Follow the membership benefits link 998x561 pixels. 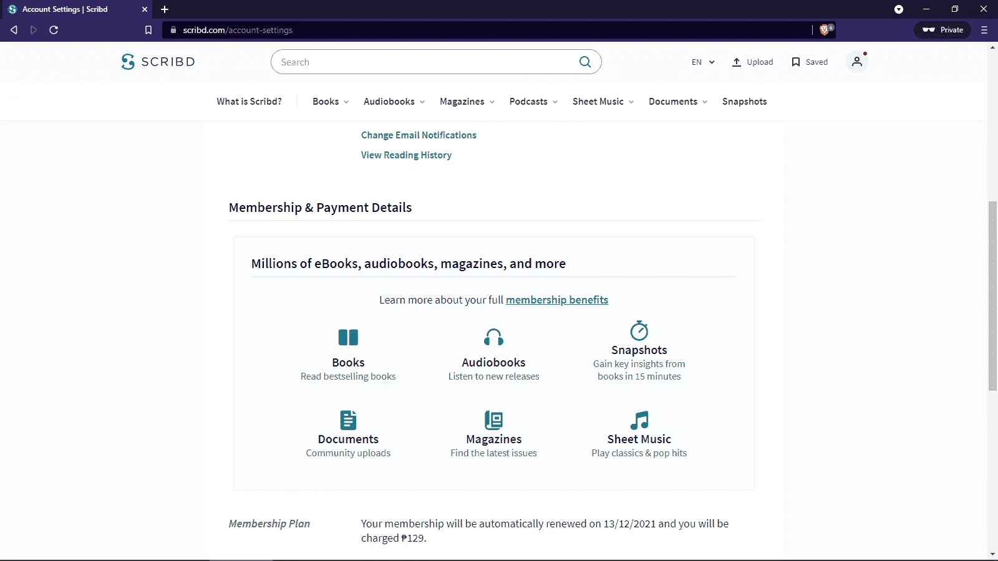click(x=557, y=300)
